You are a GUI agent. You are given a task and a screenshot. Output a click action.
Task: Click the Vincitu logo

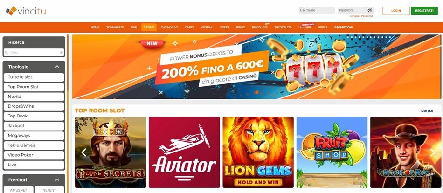[x=26, y=11]
